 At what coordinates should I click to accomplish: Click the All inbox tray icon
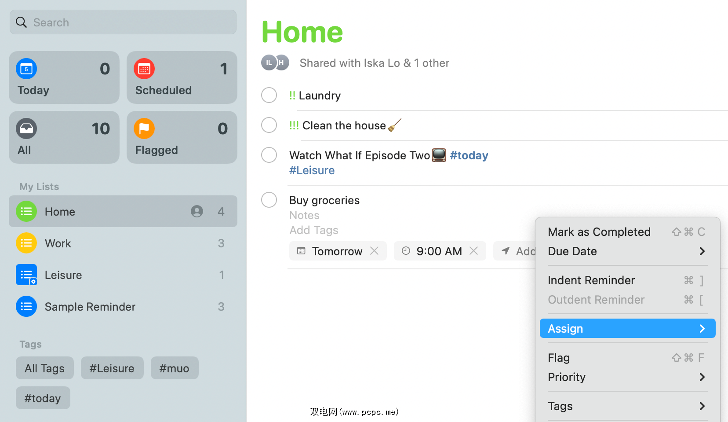click(26, 129)
